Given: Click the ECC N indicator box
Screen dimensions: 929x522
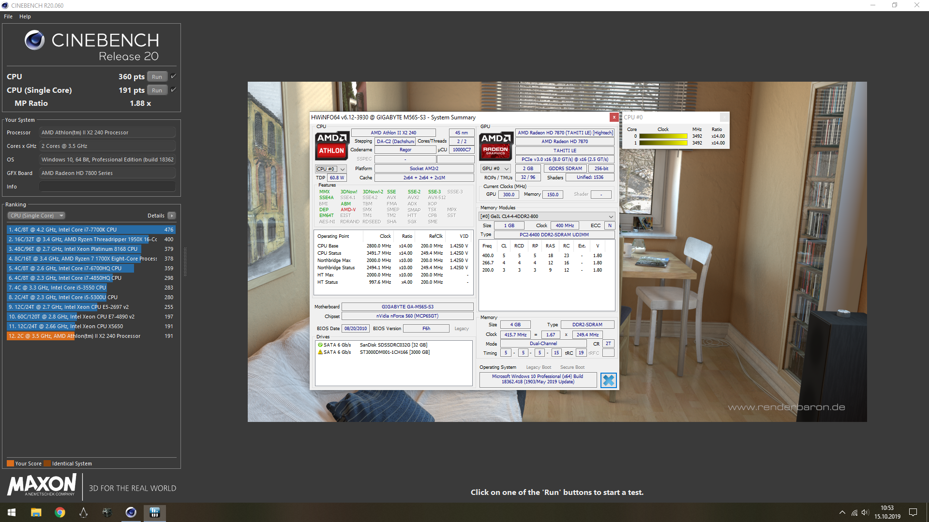Looking at the screenshot, I should pos(610,226).
